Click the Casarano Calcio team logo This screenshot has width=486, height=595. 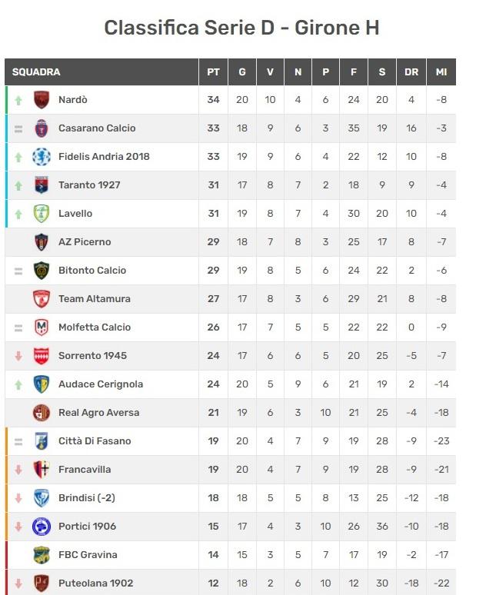pyautogui.click(x=42, y=128)
